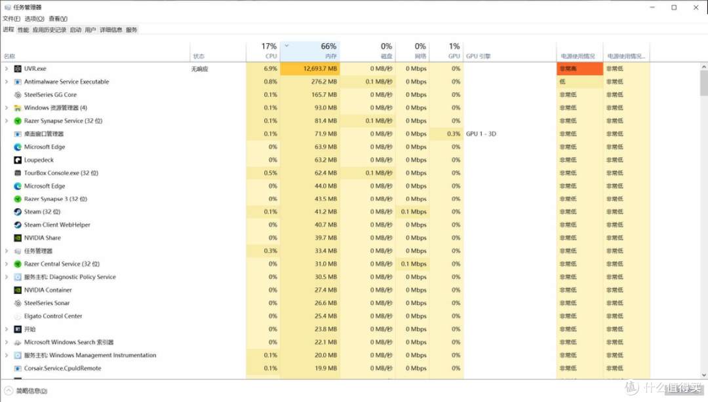Image resolution: width=708 pixels, height=402 pixels.
Task: Select the Steam (32 位) process icon
Action: 16,211
